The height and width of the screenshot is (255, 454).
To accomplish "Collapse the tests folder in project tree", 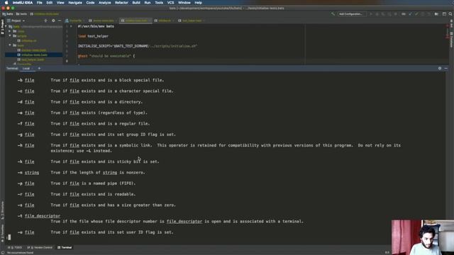I will pyautogui.click(x=10, y=45).
